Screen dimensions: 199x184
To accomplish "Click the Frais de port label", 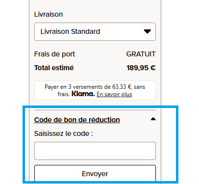I will (x=54, y=54).
